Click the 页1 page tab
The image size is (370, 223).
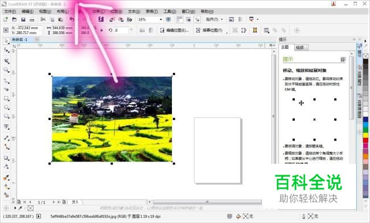click(75, 202)
